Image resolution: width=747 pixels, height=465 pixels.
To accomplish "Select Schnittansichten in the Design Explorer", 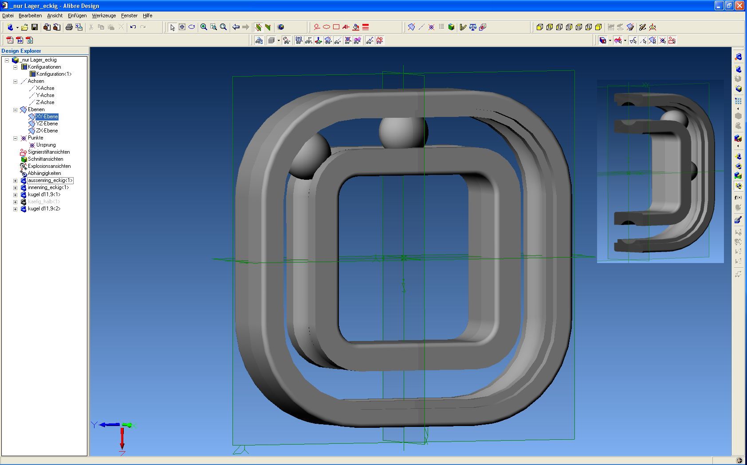I will pos(45,159).
